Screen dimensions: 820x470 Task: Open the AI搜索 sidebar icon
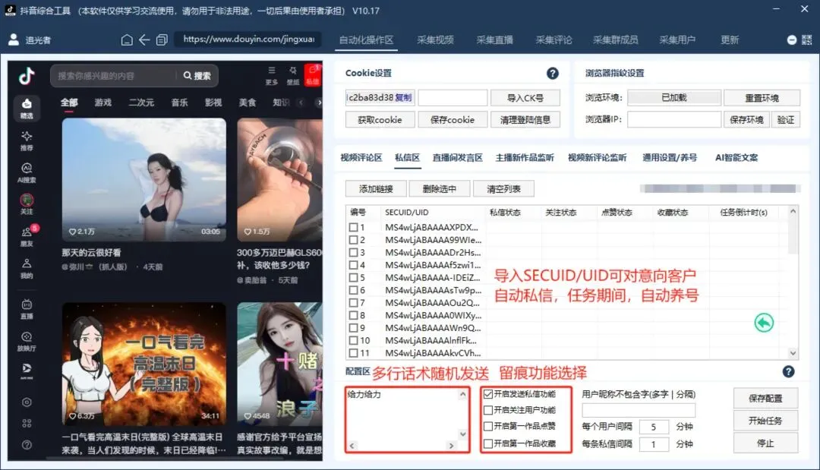27,172
